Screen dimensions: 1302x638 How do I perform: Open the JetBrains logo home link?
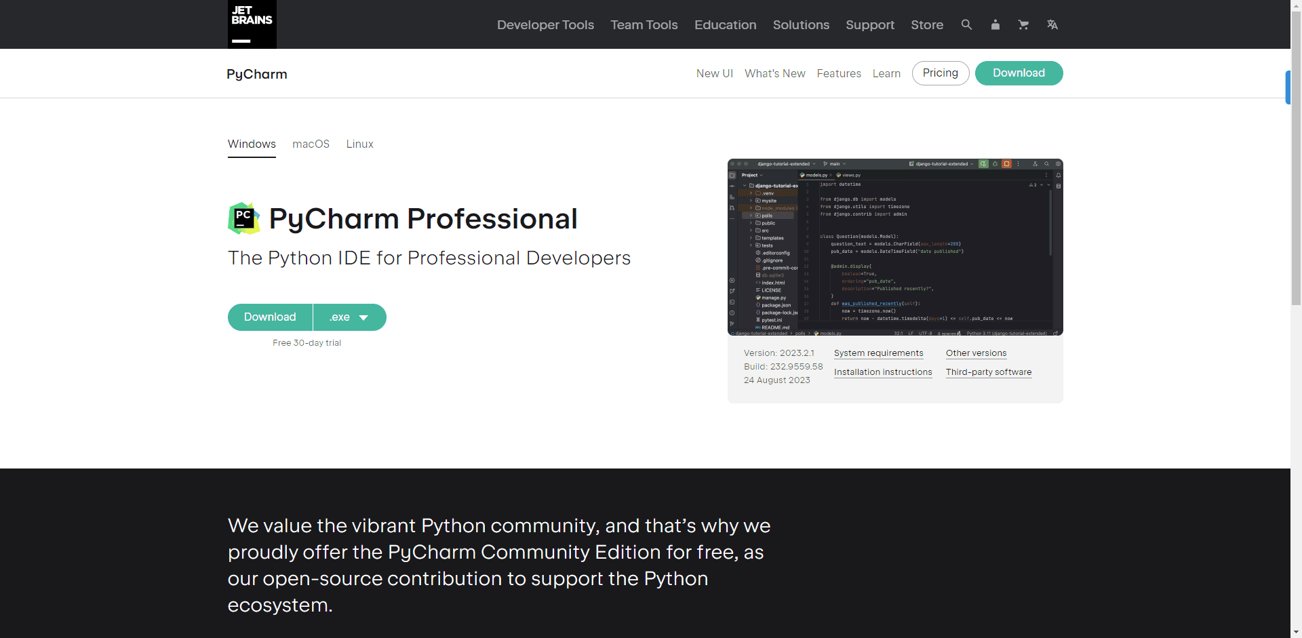pos(252,24)
